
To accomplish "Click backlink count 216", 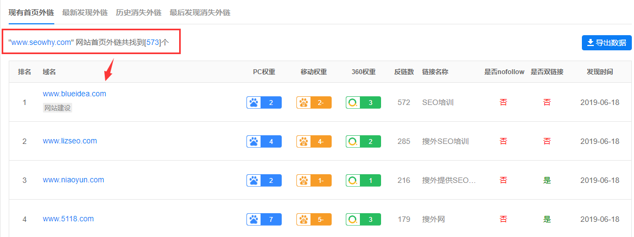I will [x=404, y=181].
